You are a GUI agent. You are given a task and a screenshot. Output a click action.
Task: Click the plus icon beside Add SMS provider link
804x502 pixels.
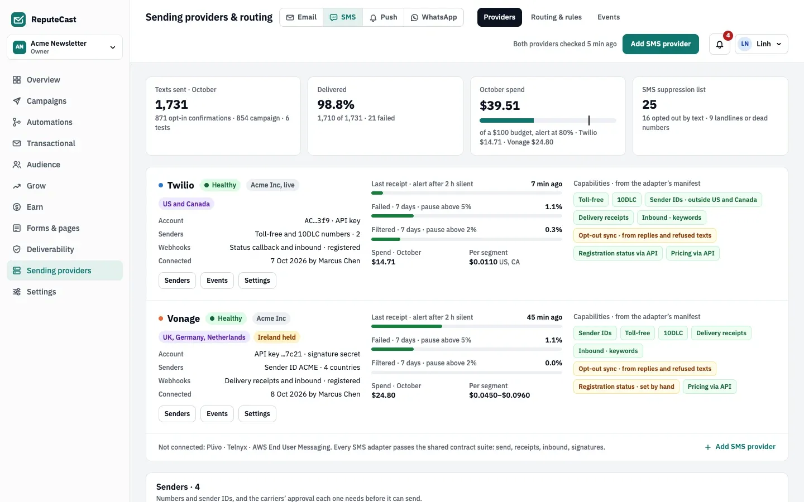(x=708, y=447)
